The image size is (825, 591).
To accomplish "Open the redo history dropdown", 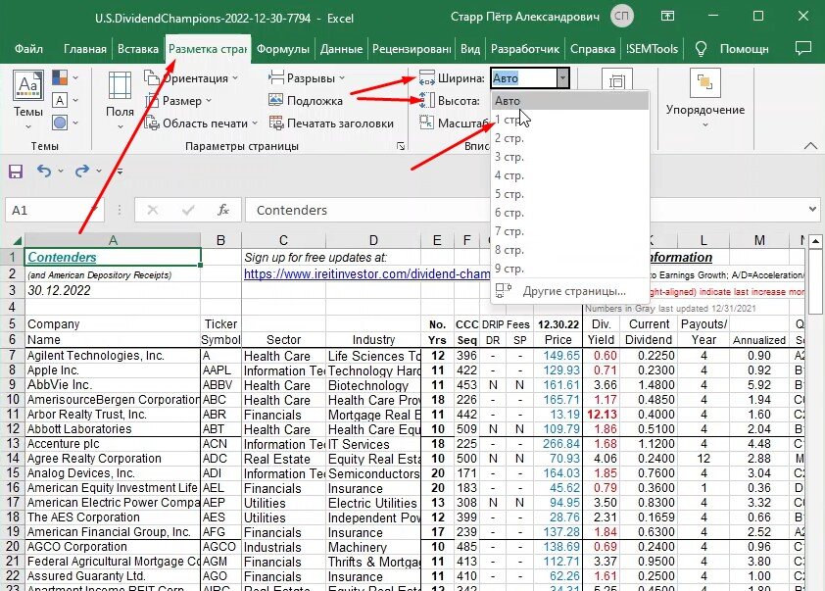I will click(99, 172).
